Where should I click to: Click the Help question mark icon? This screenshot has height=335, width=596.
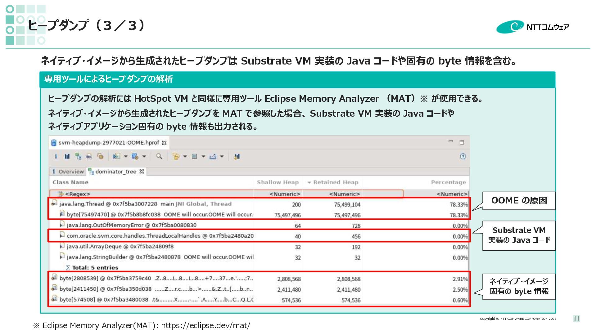(x=463, y=156)
